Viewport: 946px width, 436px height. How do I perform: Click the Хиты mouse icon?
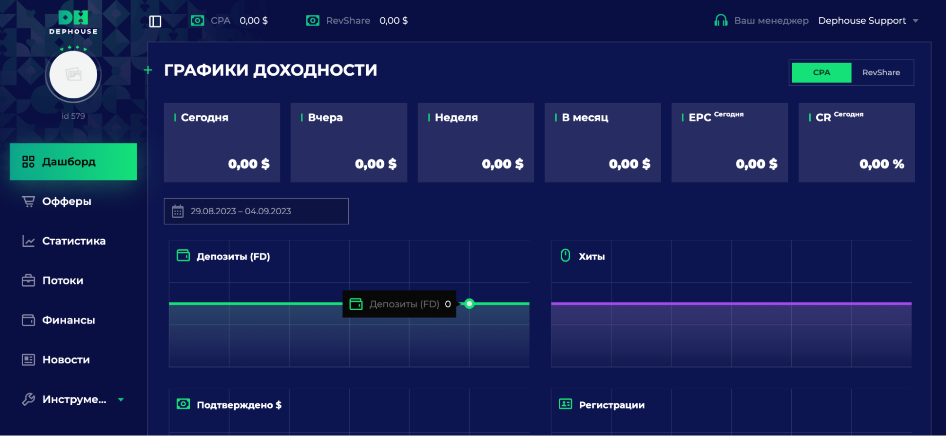click(x=566, y=255)
